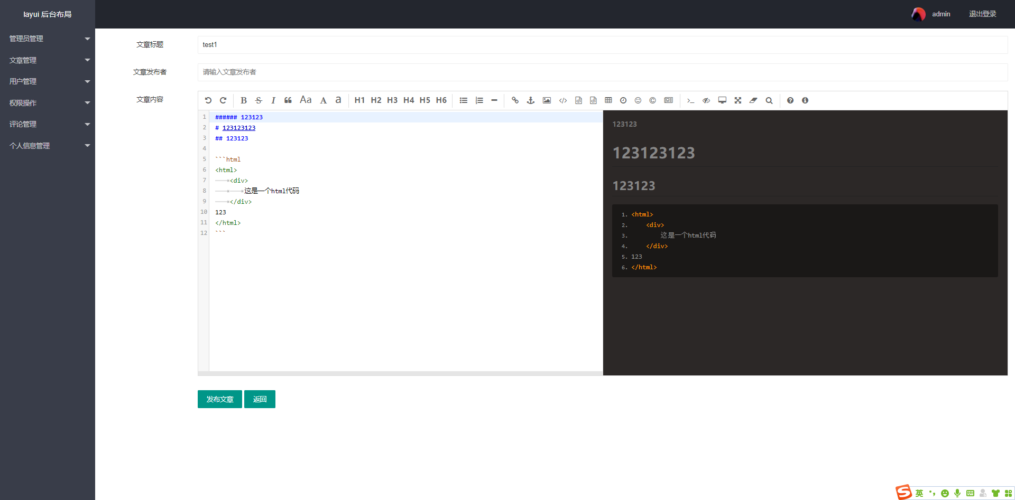Image resolution: width=1015 pixels, height=500 pixels.
Task: Click the horizontal scrollbar below the editor
Action: pos(400,373)
